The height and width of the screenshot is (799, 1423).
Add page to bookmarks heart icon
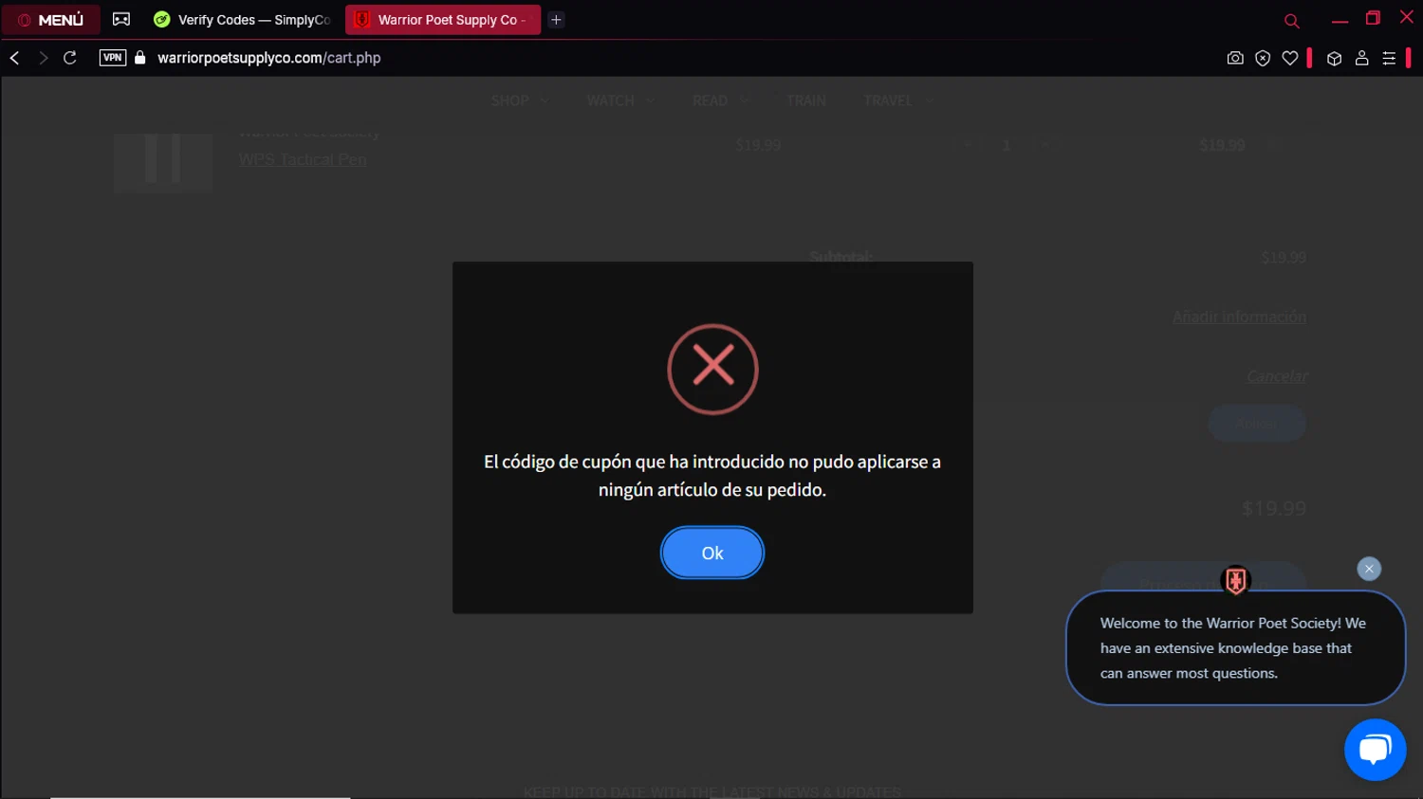pos(1290,58)
